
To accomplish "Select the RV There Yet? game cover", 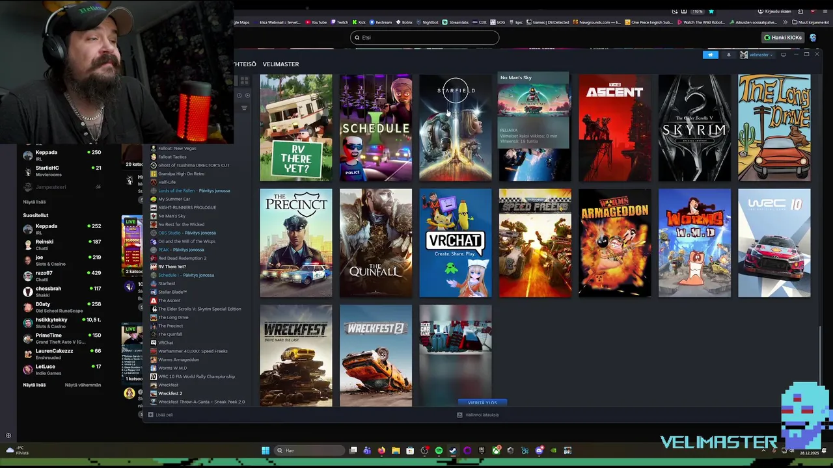I will coord(296,127).
